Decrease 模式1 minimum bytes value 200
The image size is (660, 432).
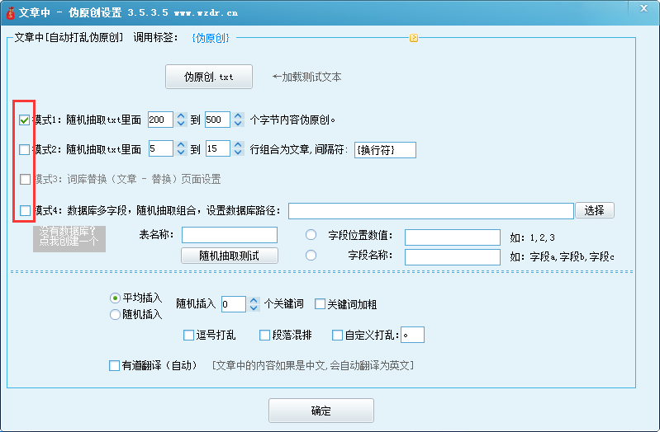point(181,123)
